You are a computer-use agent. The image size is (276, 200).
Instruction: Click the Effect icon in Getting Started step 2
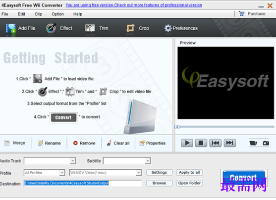[x=43, y=92]
